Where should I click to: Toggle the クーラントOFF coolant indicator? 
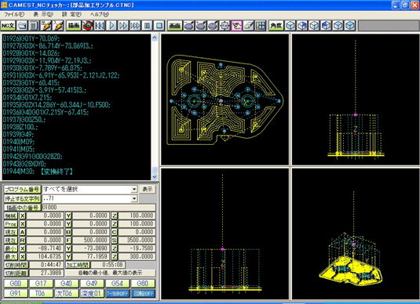(118, 293)
